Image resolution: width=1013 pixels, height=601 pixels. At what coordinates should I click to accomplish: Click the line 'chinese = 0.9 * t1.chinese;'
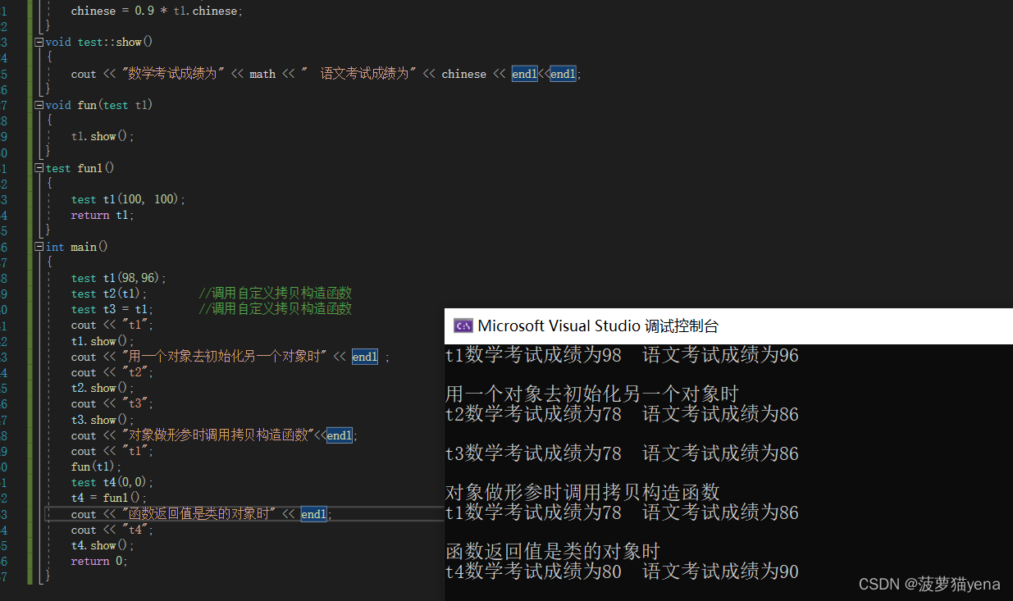point(157,11)
